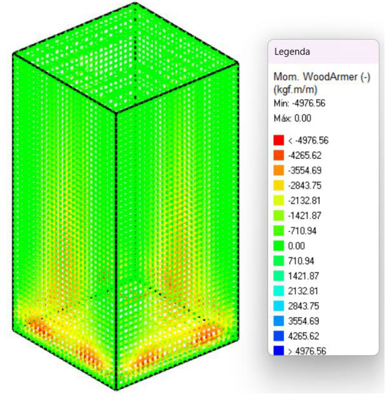
Task: Click the -3554.69 legend value text
Action: (304, 171)
